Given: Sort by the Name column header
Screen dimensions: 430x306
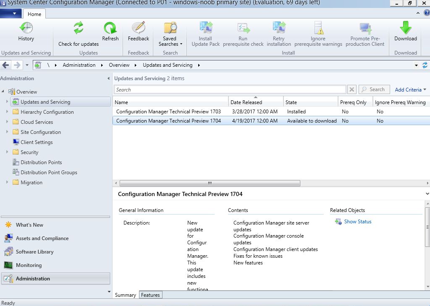Looking at the screenshot, I should point(170,102).
